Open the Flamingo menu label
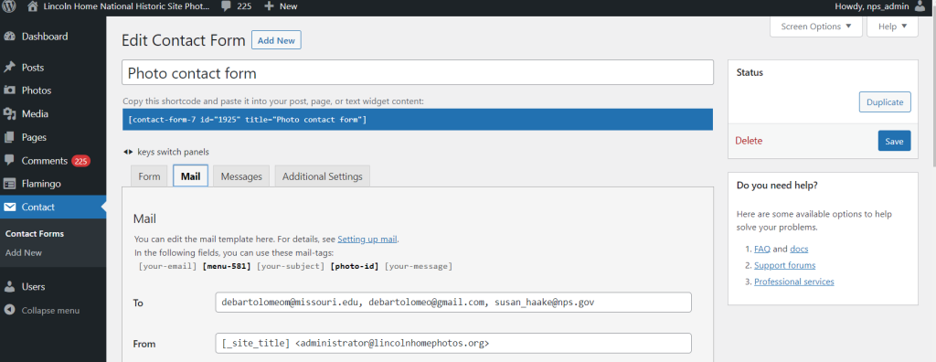This screenshot has width=936, height=362. coord(41,184)
